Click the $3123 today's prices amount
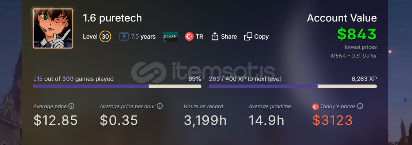The image size is (412, 145). [332, 120]
